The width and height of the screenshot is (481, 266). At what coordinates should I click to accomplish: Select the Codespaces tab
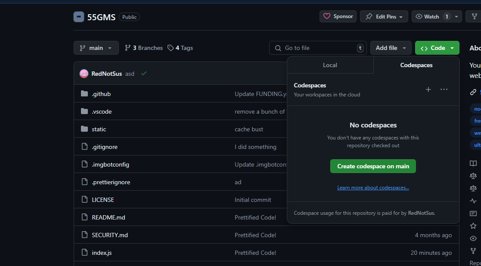416,65
